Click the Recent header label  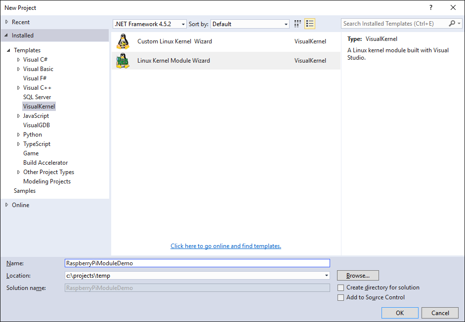coord(21,22)
